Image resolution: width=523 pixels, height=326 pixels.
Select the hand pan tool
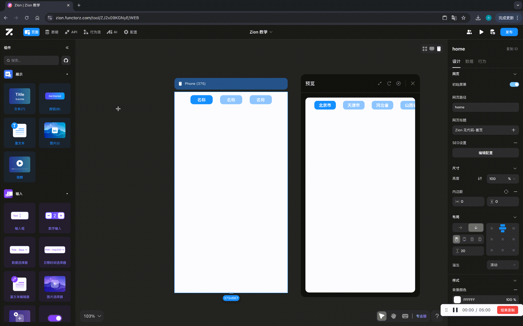point(393,316)
